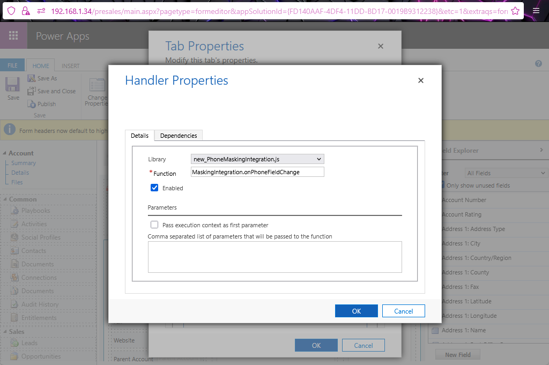Check Pass execution context as first parameter
This screenshot has height=365, width=549.
[154, 225]
